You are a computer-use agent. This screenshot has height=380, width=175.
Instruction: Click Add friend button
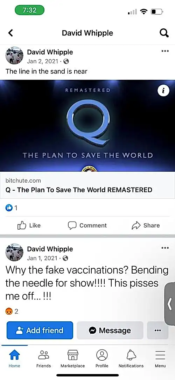click(40, 330)
